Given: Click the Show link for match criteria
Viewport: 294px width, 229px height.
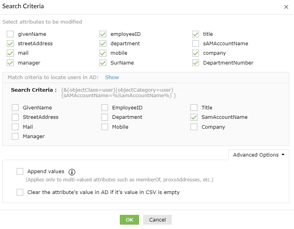Looking at the screenshot, I should 112,78.
